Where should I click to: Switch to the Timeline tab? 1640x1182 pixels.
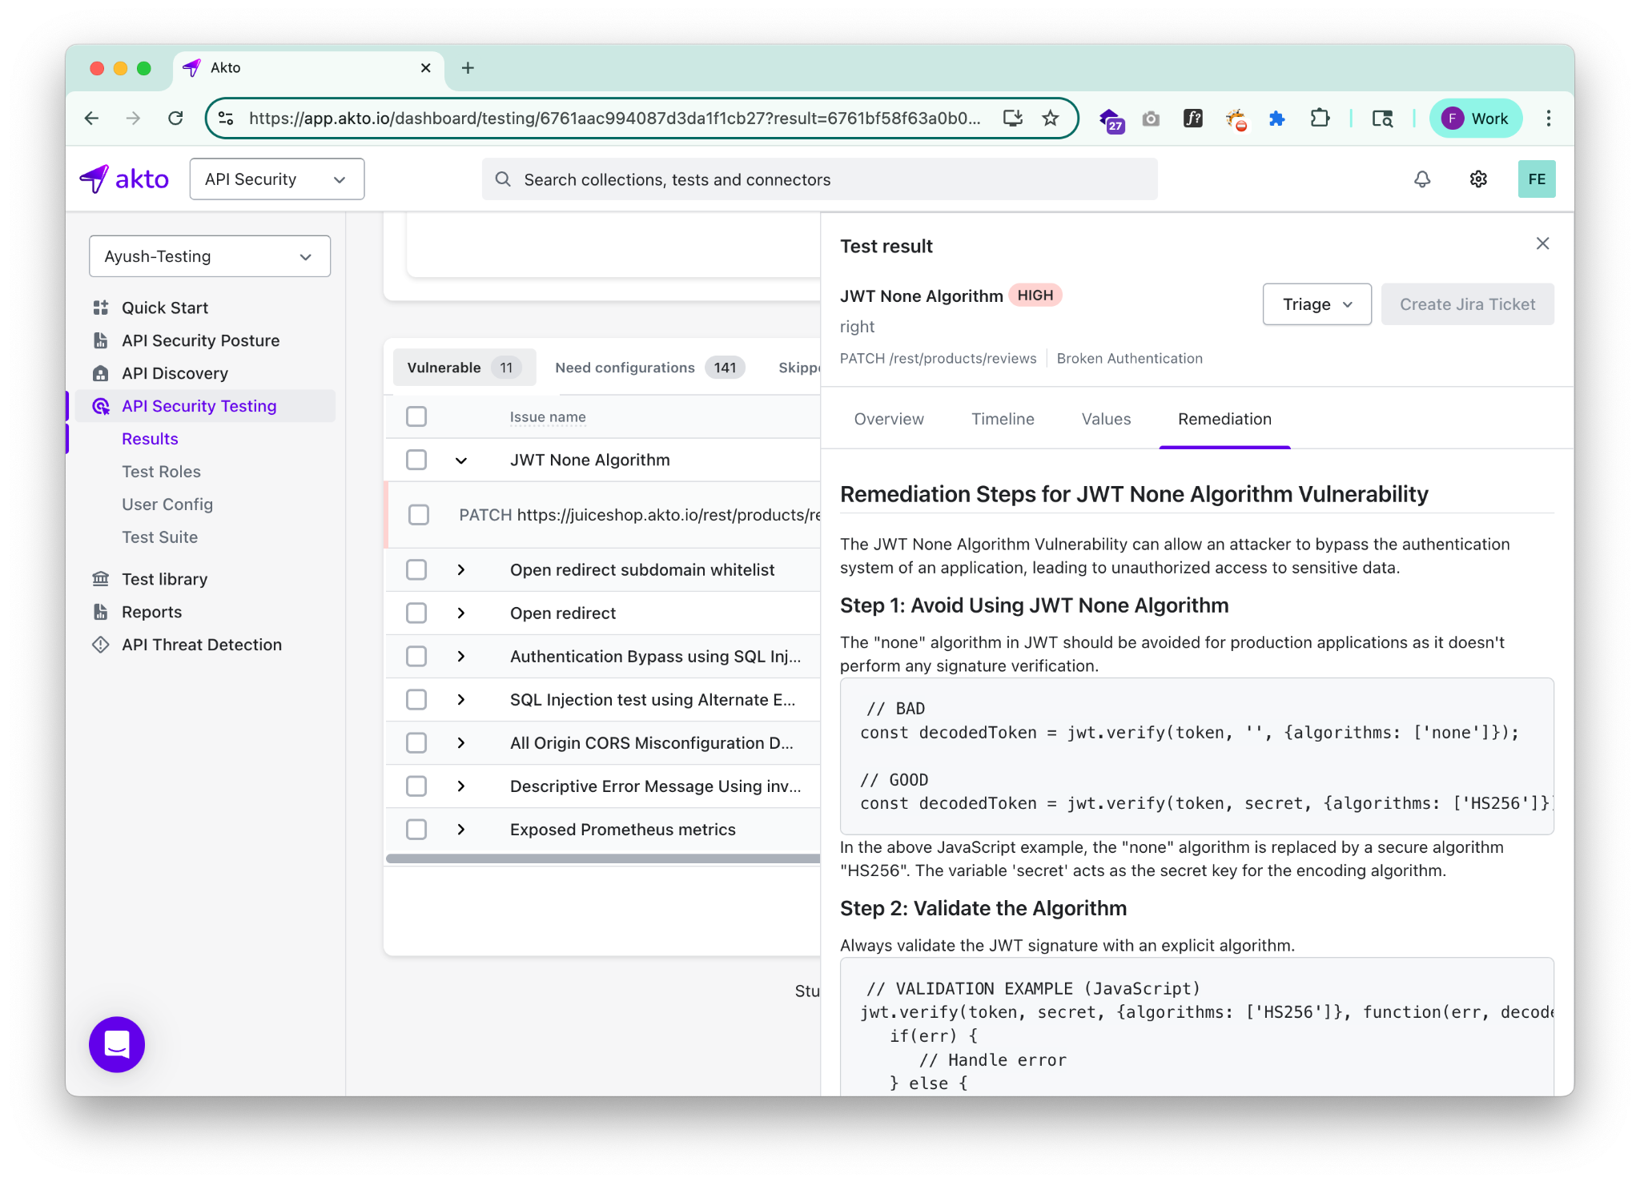pyautogui.click(x=1003, y=419)
